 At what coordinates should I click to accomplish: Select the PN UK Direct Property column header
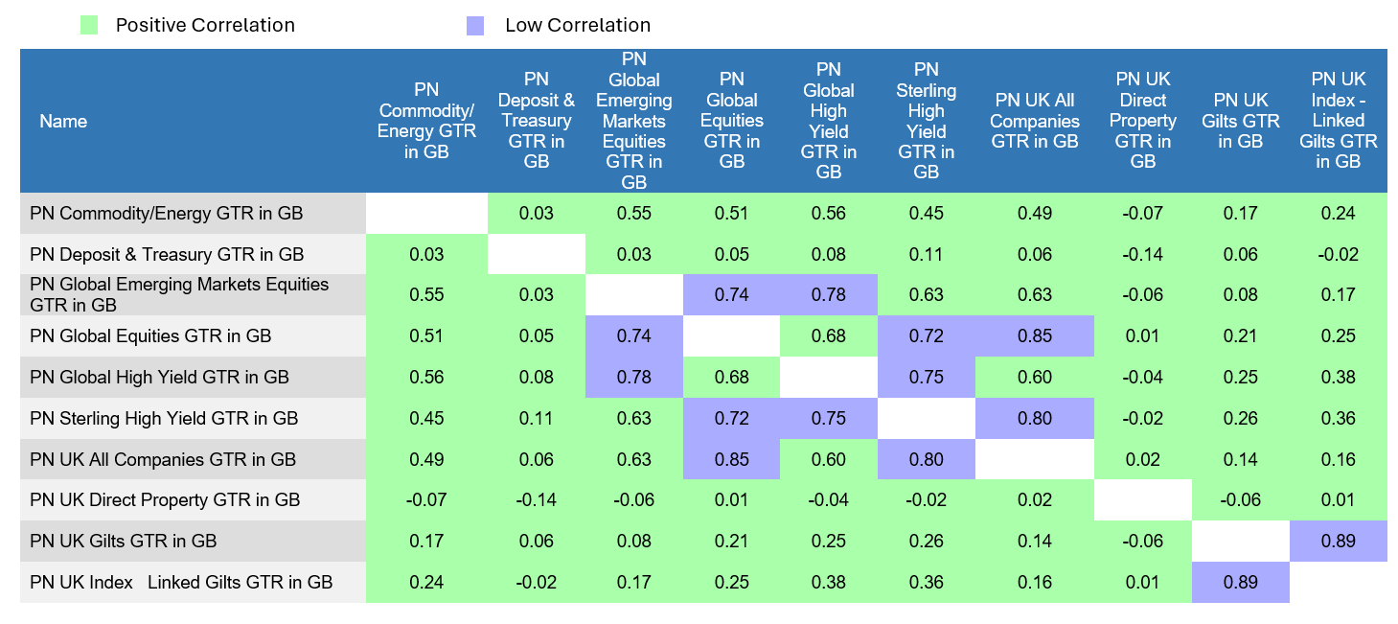(1143, 121)
